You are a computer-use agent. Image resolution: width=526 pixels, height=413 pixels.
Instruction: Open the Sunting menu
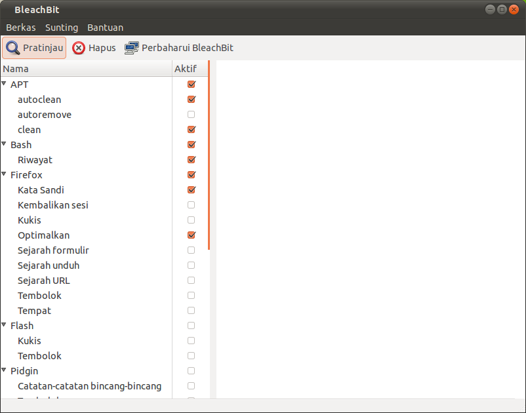(62, 28)
